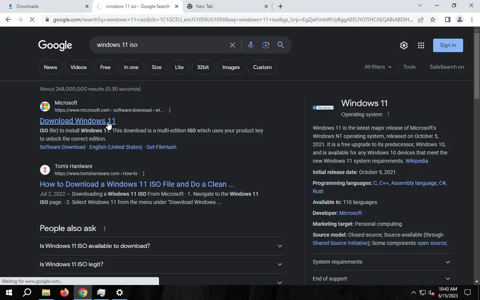
Task: Open Tom's Hardware ISO how-to result
Action: (137, 184)
